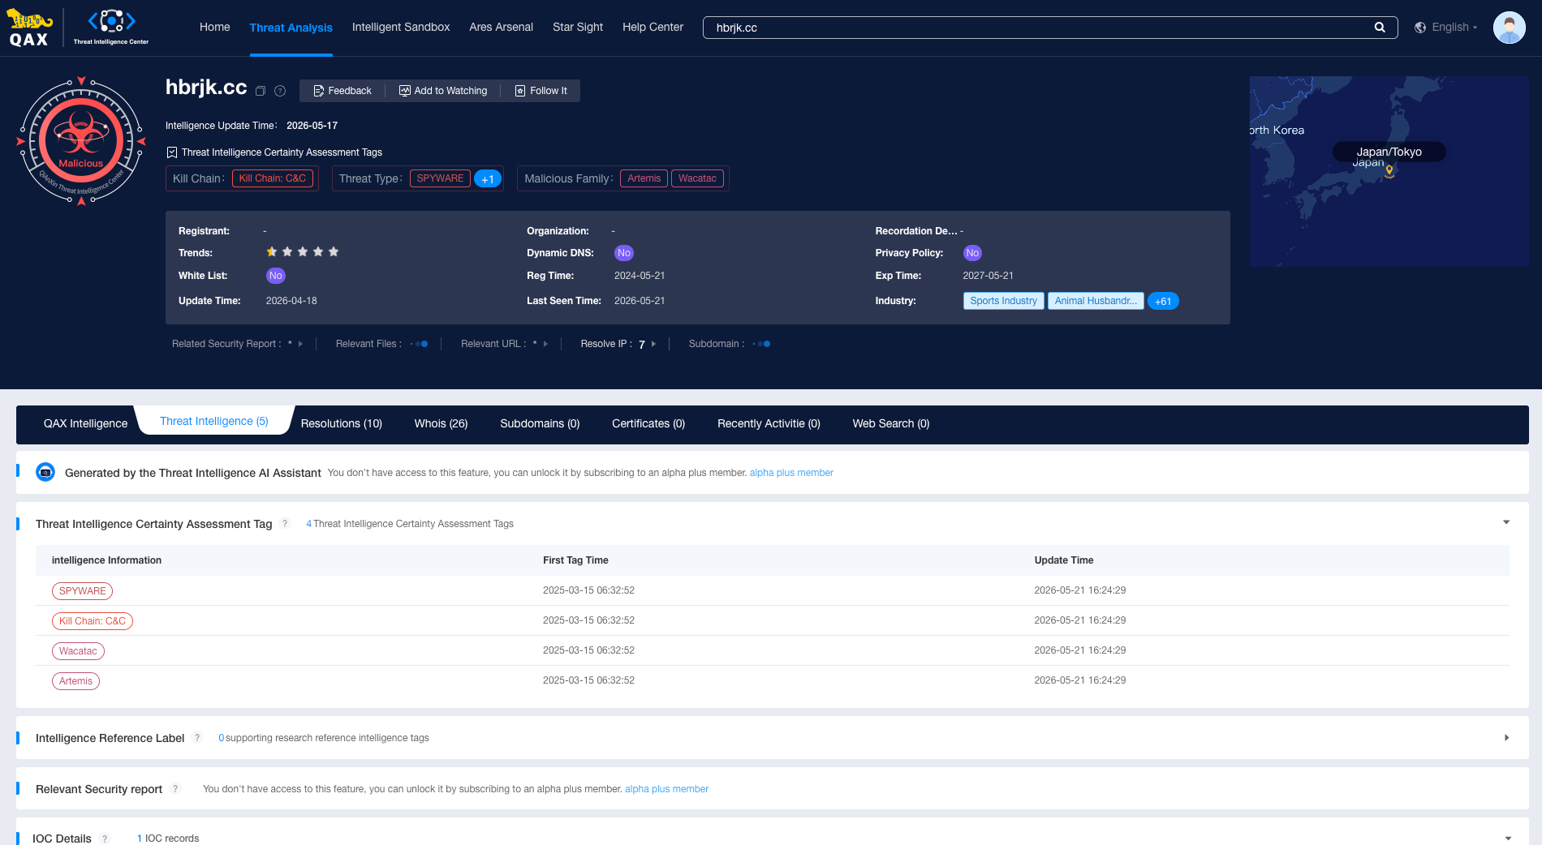Click the search magnifier icon
The height and width of the screenshot is (845, 1542).
pyautogui.click(x=1380, y=28)
